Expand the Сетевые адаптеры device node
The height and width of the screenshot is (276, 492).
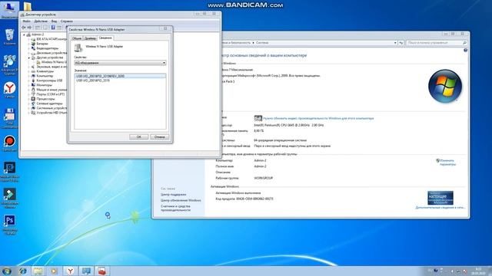29,103
